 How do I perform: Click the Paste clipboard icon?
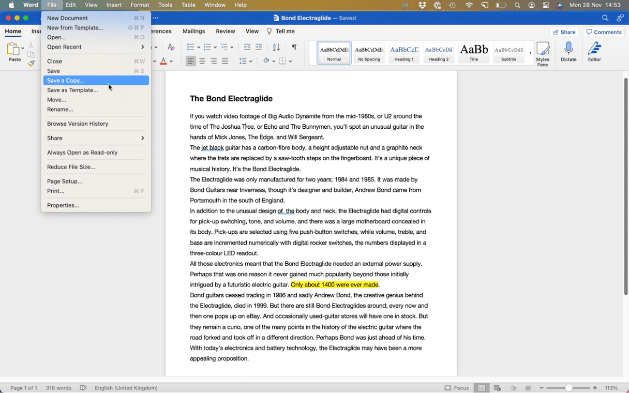pos(14,50)
